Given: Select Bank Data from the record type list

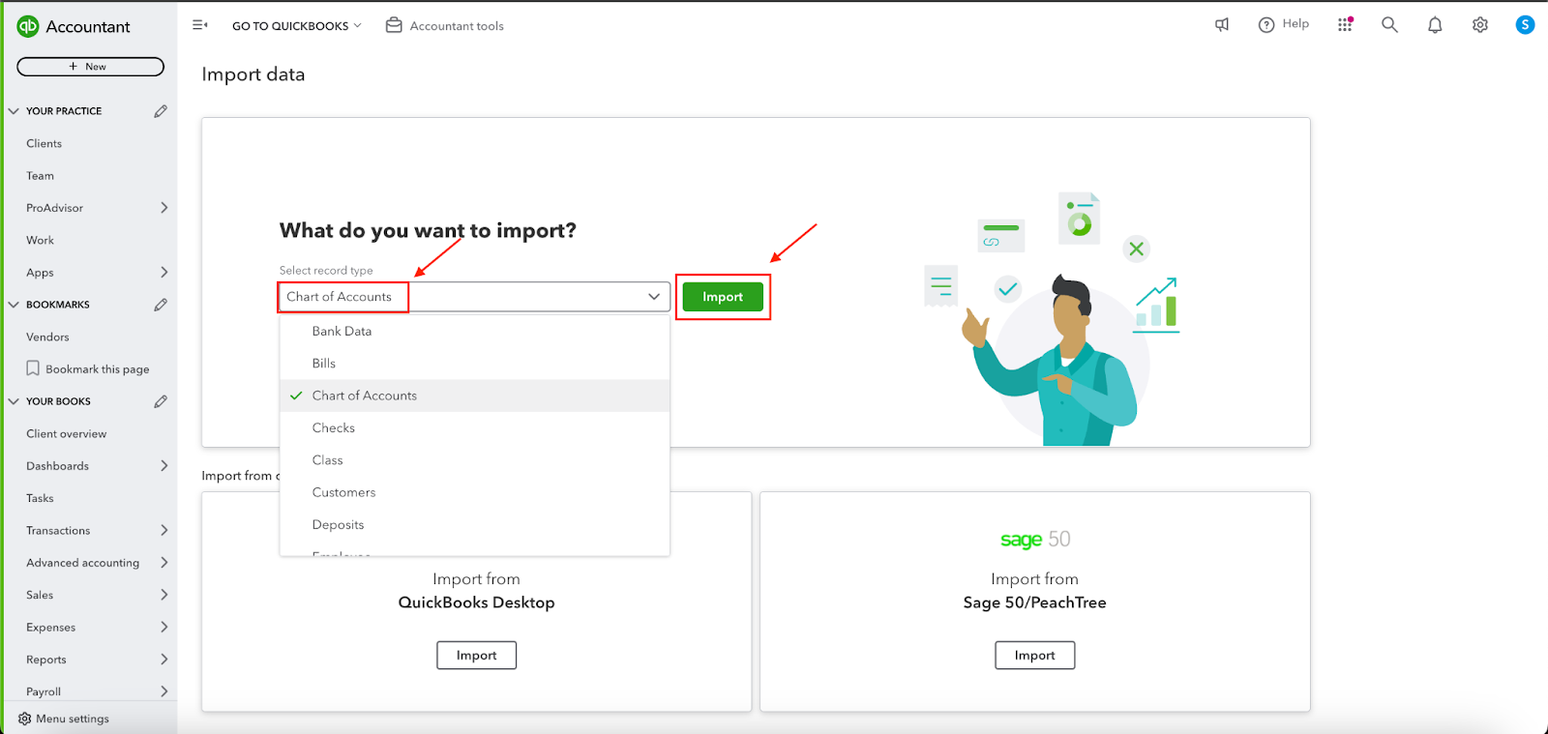Looking at the screenshot, I should coord(475,331).
